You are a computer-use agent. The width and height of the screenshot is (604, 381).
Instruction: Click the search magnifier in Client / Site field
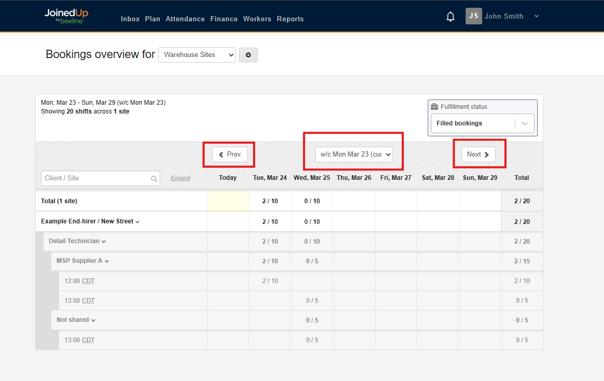click(x=154, y=179)
